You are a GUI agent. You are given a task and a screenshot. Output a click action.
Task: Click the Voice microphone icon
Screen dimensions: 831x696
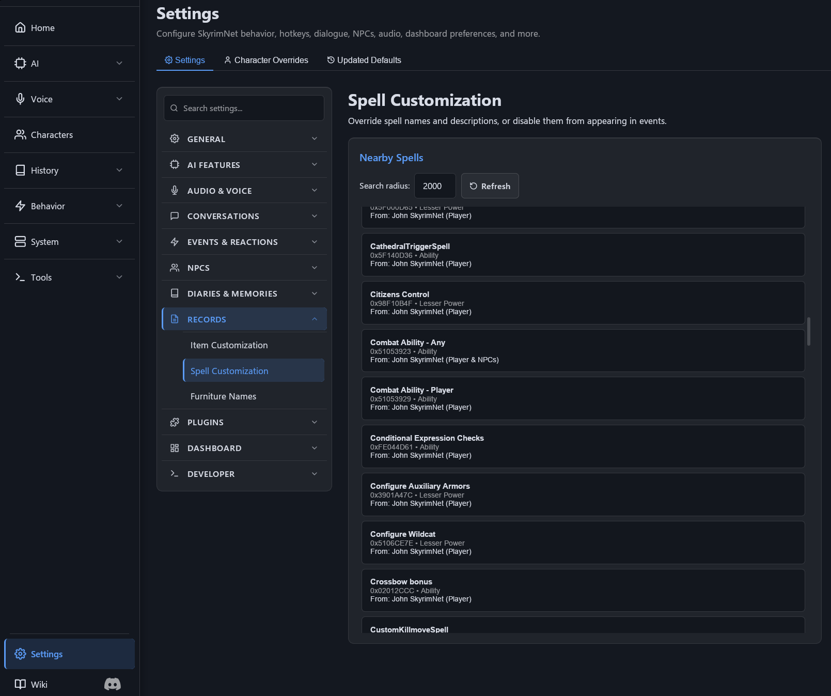click(x=20, y=99)
